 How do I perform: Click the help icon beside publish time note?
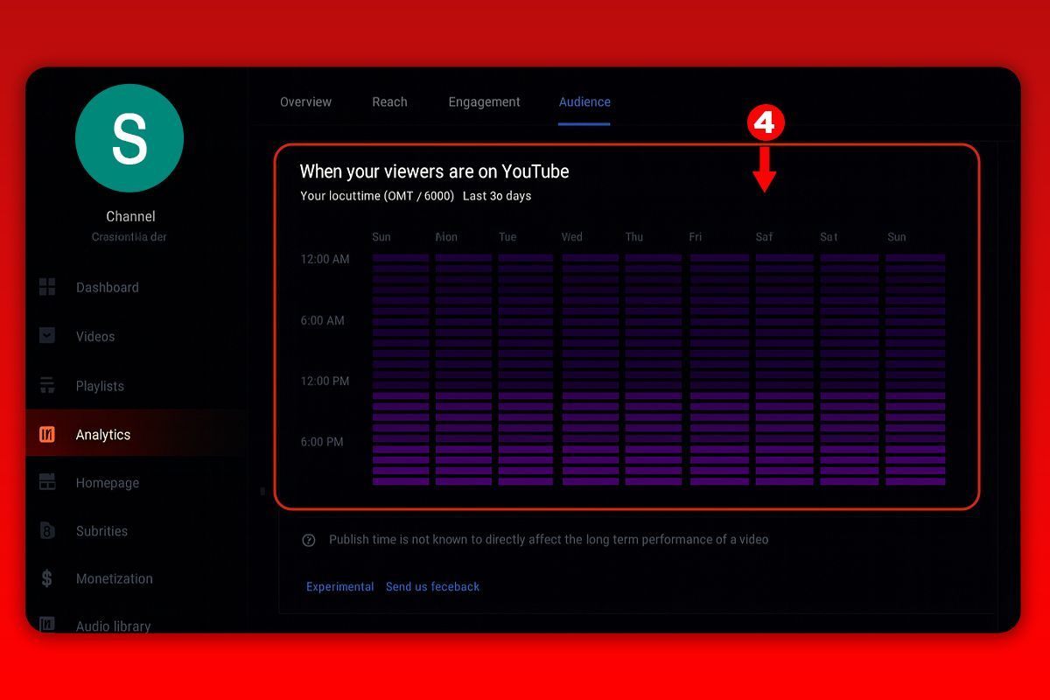308,540
